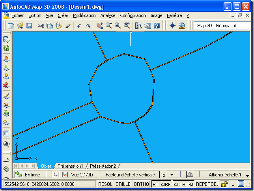
Task: Expand the vertical scale factor 1x dropdown
Action: 172,174
